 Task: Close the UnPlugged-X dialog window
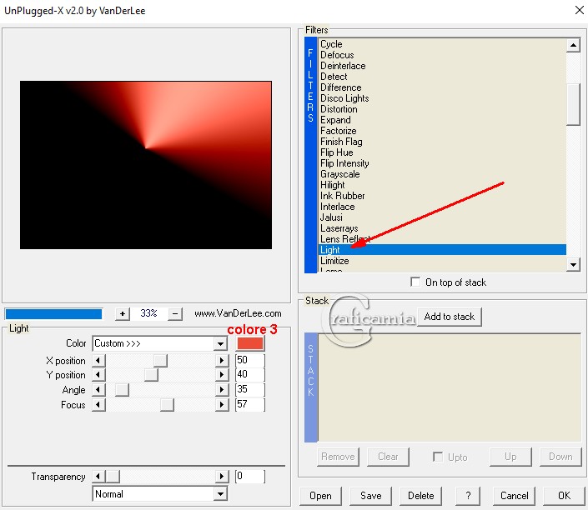pos(579,10)
